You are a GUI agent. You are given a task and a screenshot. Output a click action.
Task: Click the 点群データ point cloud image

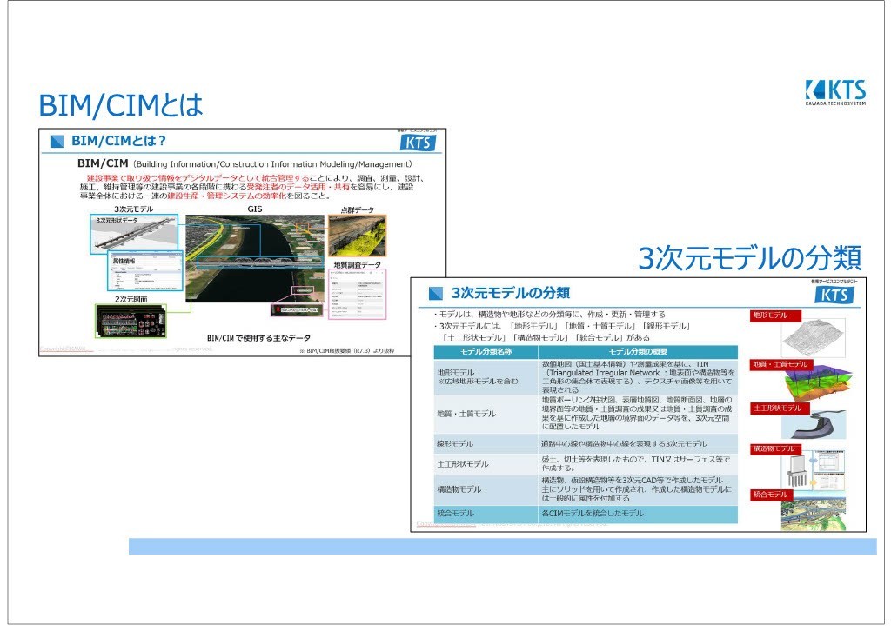[x=356, y=237]
